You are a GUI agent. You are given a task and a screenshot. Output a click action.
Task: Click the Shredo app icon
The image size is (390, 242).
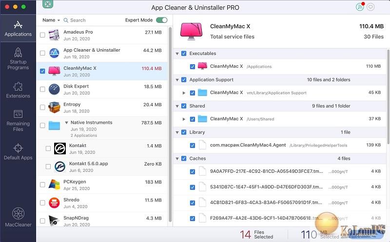click(54, 203)
